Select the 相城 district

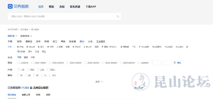coord(47,42)
